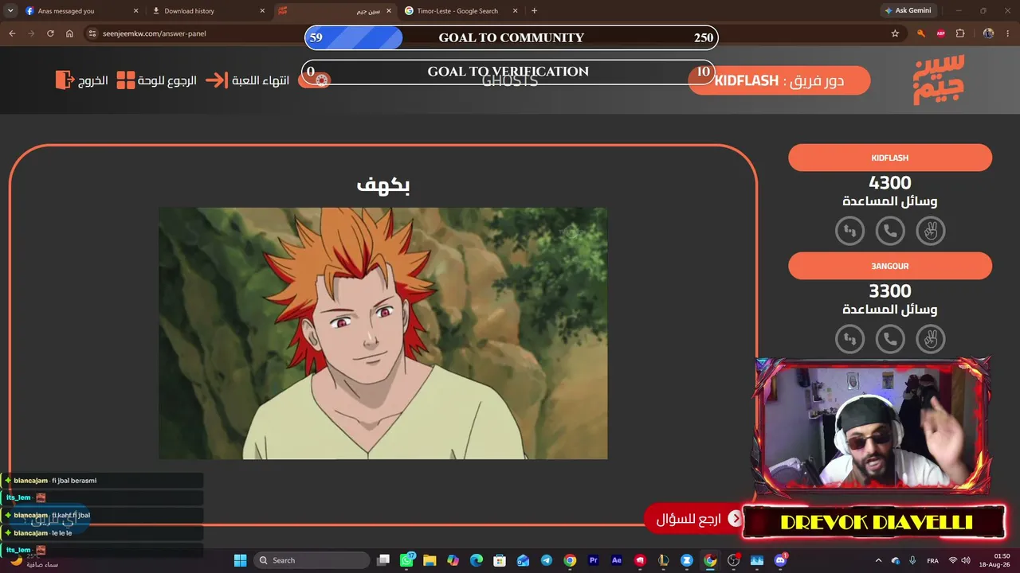Click the KIDFLASH team name button
The height and width of the screenshot is (573, 1020).
(890, 158)
